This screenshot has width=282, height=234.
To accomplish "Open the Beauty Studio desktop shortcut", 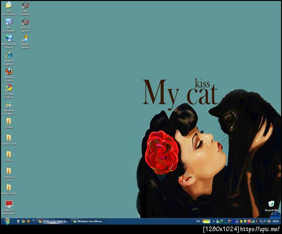I will [x=25, y=42].
